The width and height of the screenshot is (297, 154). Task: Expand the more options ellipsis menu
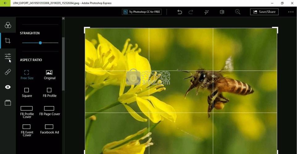pos(291,12)
